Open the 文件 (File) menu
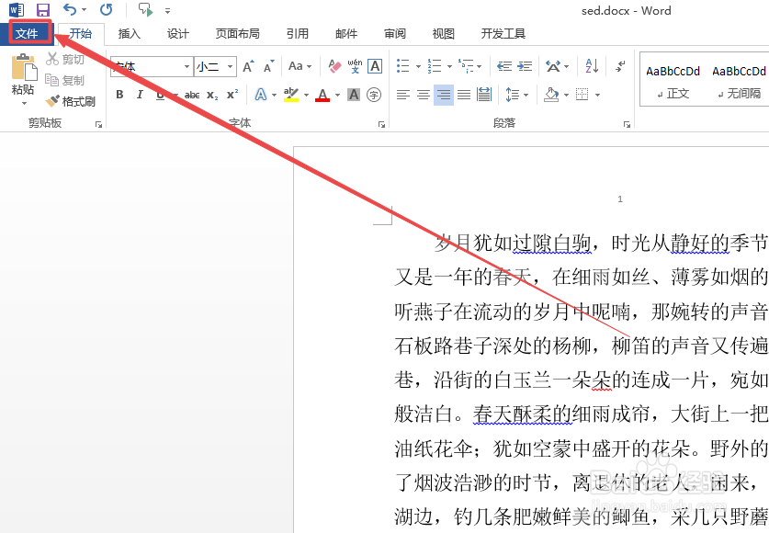Image resolution: width=769 pixels, height=533 pixels. click(28, 33)
